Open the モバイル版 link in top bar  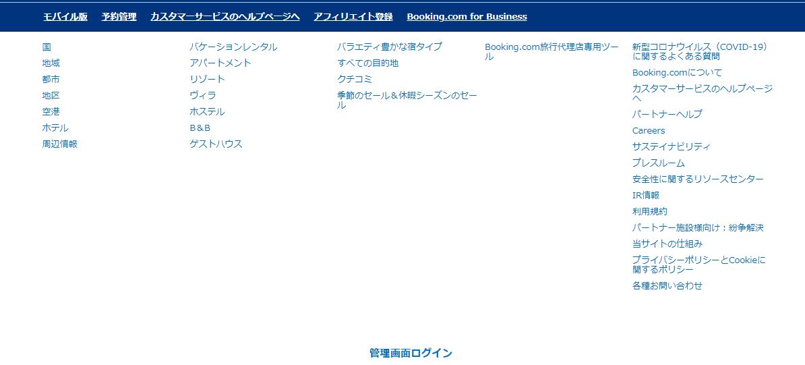pyautogui.click(x=65, y=16)
